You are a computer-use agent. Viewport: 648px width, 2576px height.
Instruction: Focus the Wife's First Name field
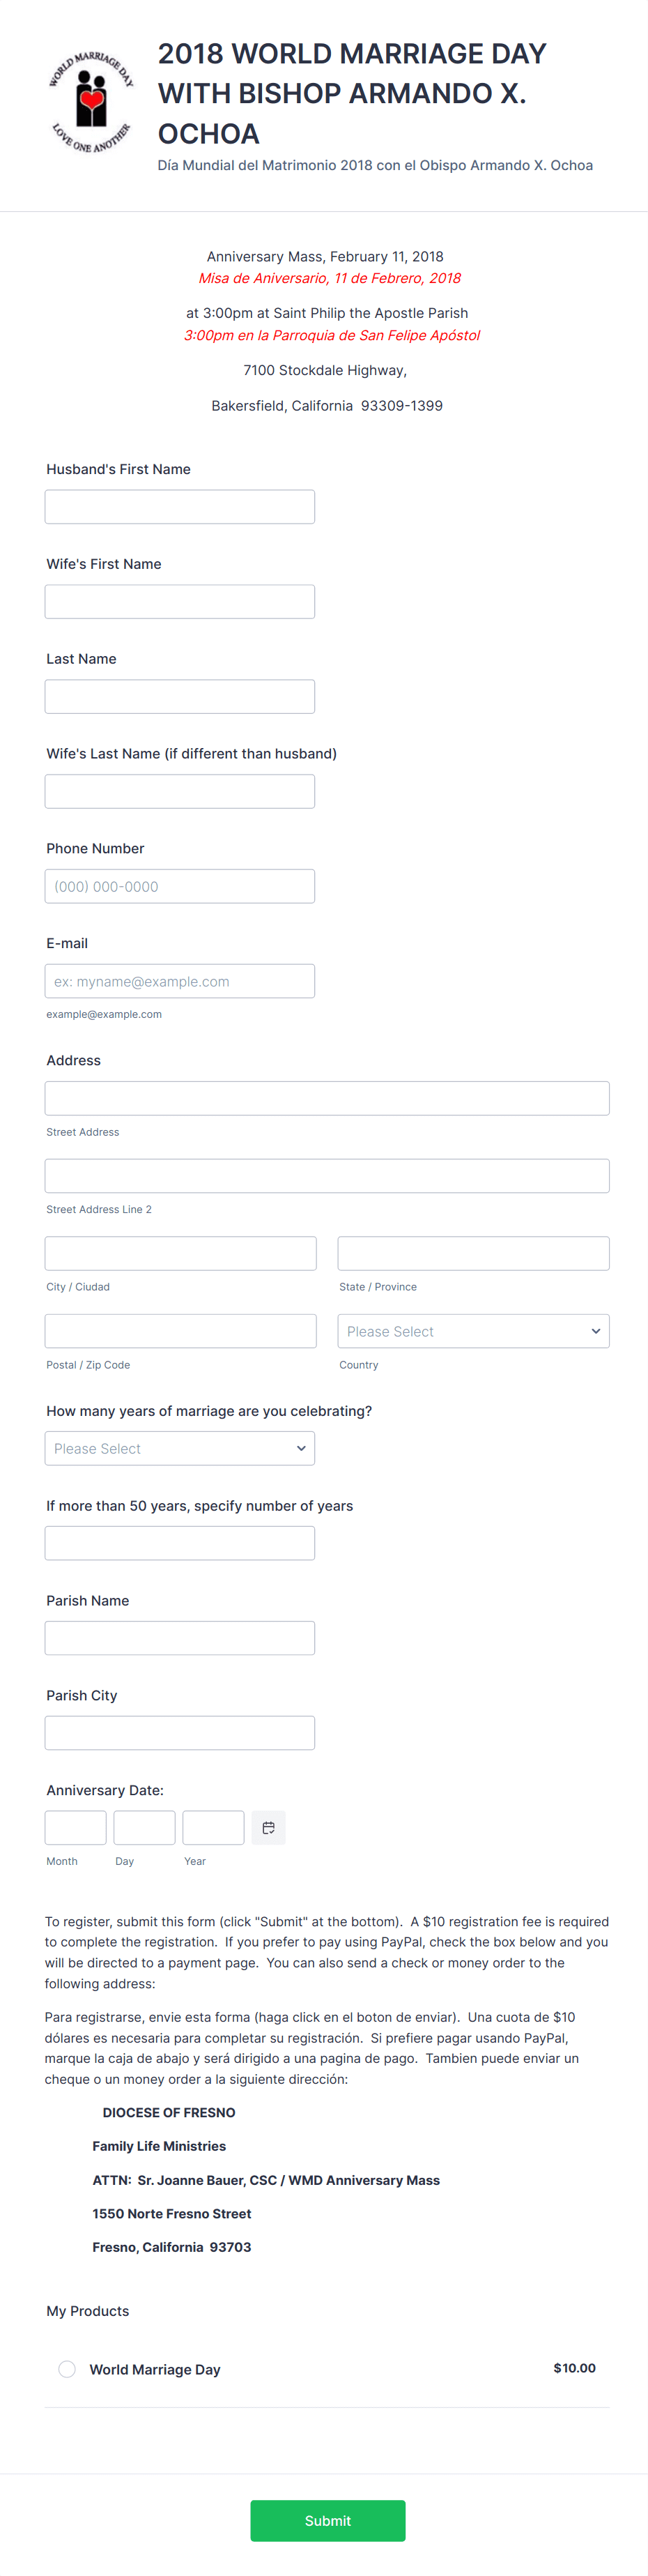[180, 602]
